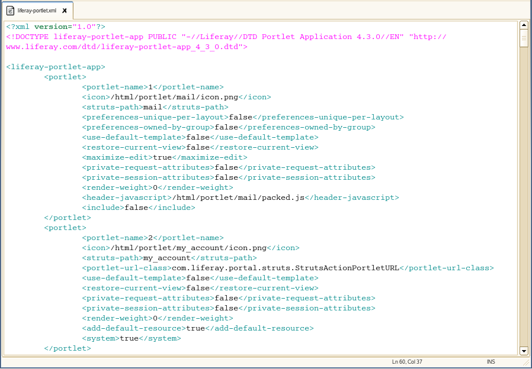The image size is (532, 369).
Task: Click the closing portlet tag at the bottom
Action: tap(67, 348)
